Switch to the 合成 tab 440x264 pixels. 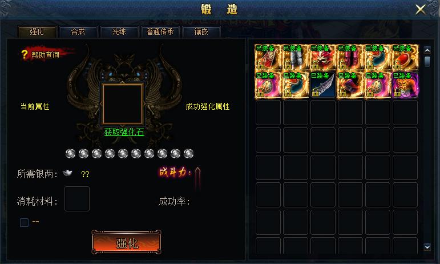[x=78, y=31]
